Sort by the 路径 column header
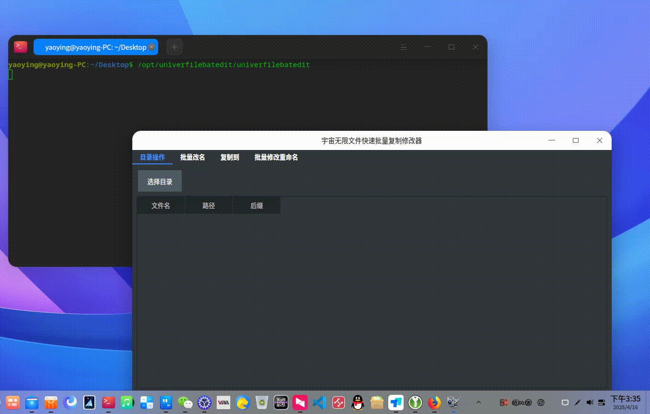The width and height of the screenshot is (650, 414). (209, 206)
